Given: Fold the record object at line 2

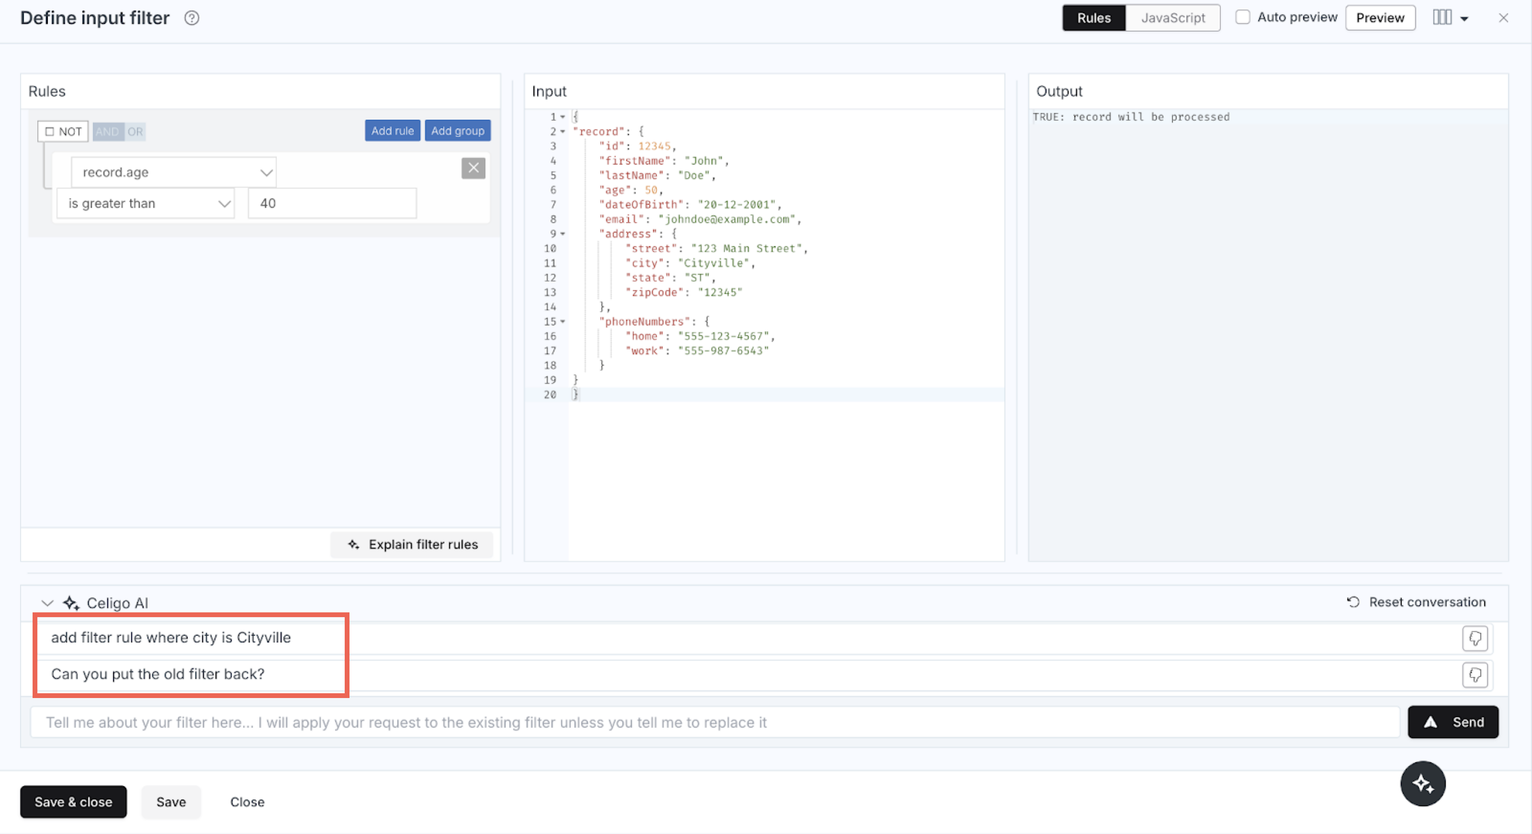Looking at the screenshot, I should pos(563,132).
